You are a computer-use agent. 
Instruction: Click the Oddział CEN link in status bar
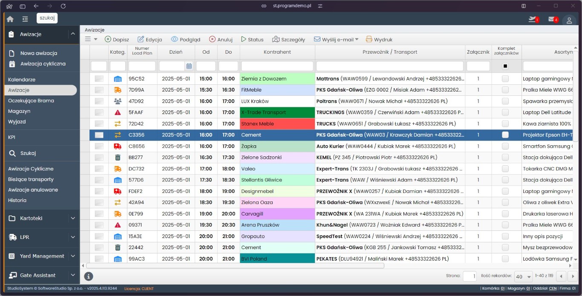[552, 289]
